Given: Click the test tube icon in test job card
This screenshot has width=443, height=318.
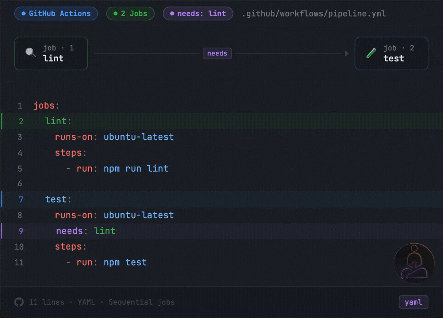Looking at the screenshot, I should point(371,53).
